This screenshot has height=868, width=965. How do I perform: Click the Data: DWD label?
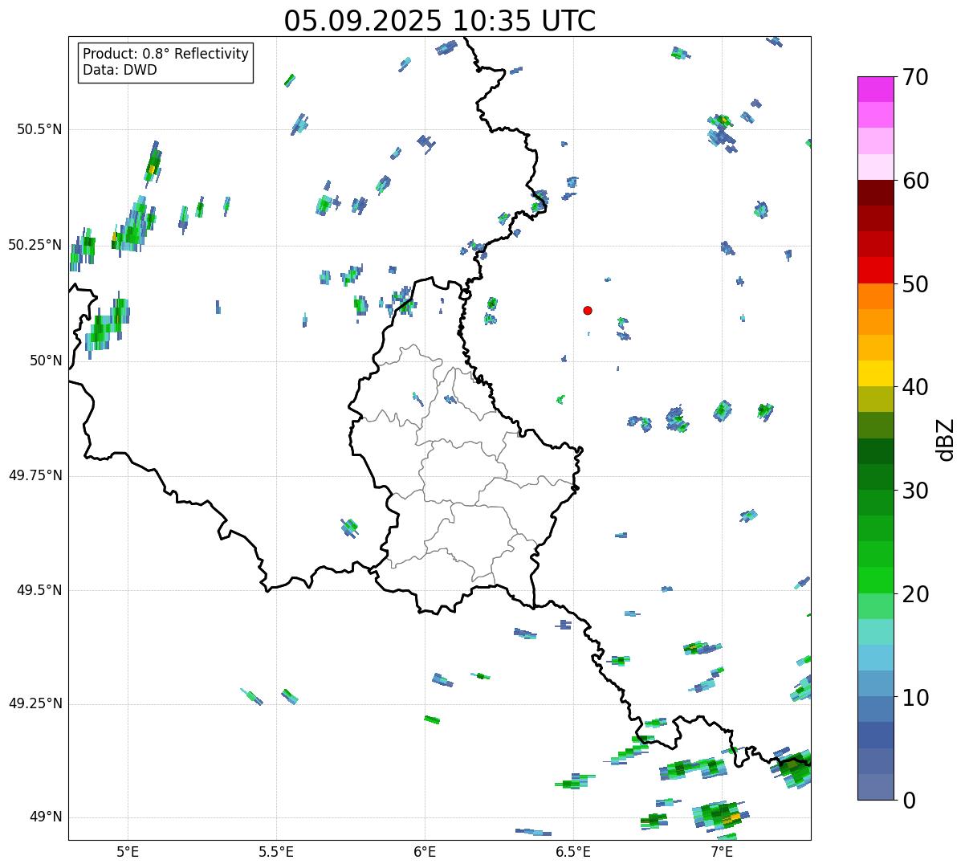[x=120, y=70]
